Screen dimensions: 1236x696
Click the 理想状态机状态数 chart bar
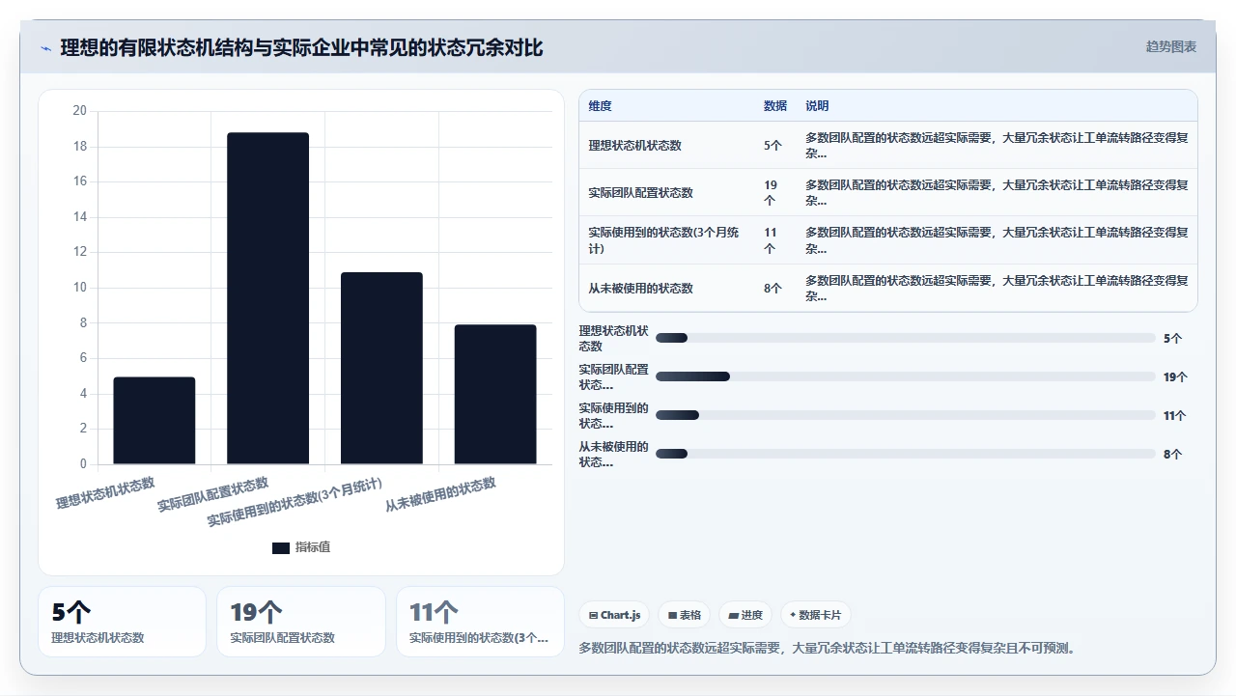point(154,421)
